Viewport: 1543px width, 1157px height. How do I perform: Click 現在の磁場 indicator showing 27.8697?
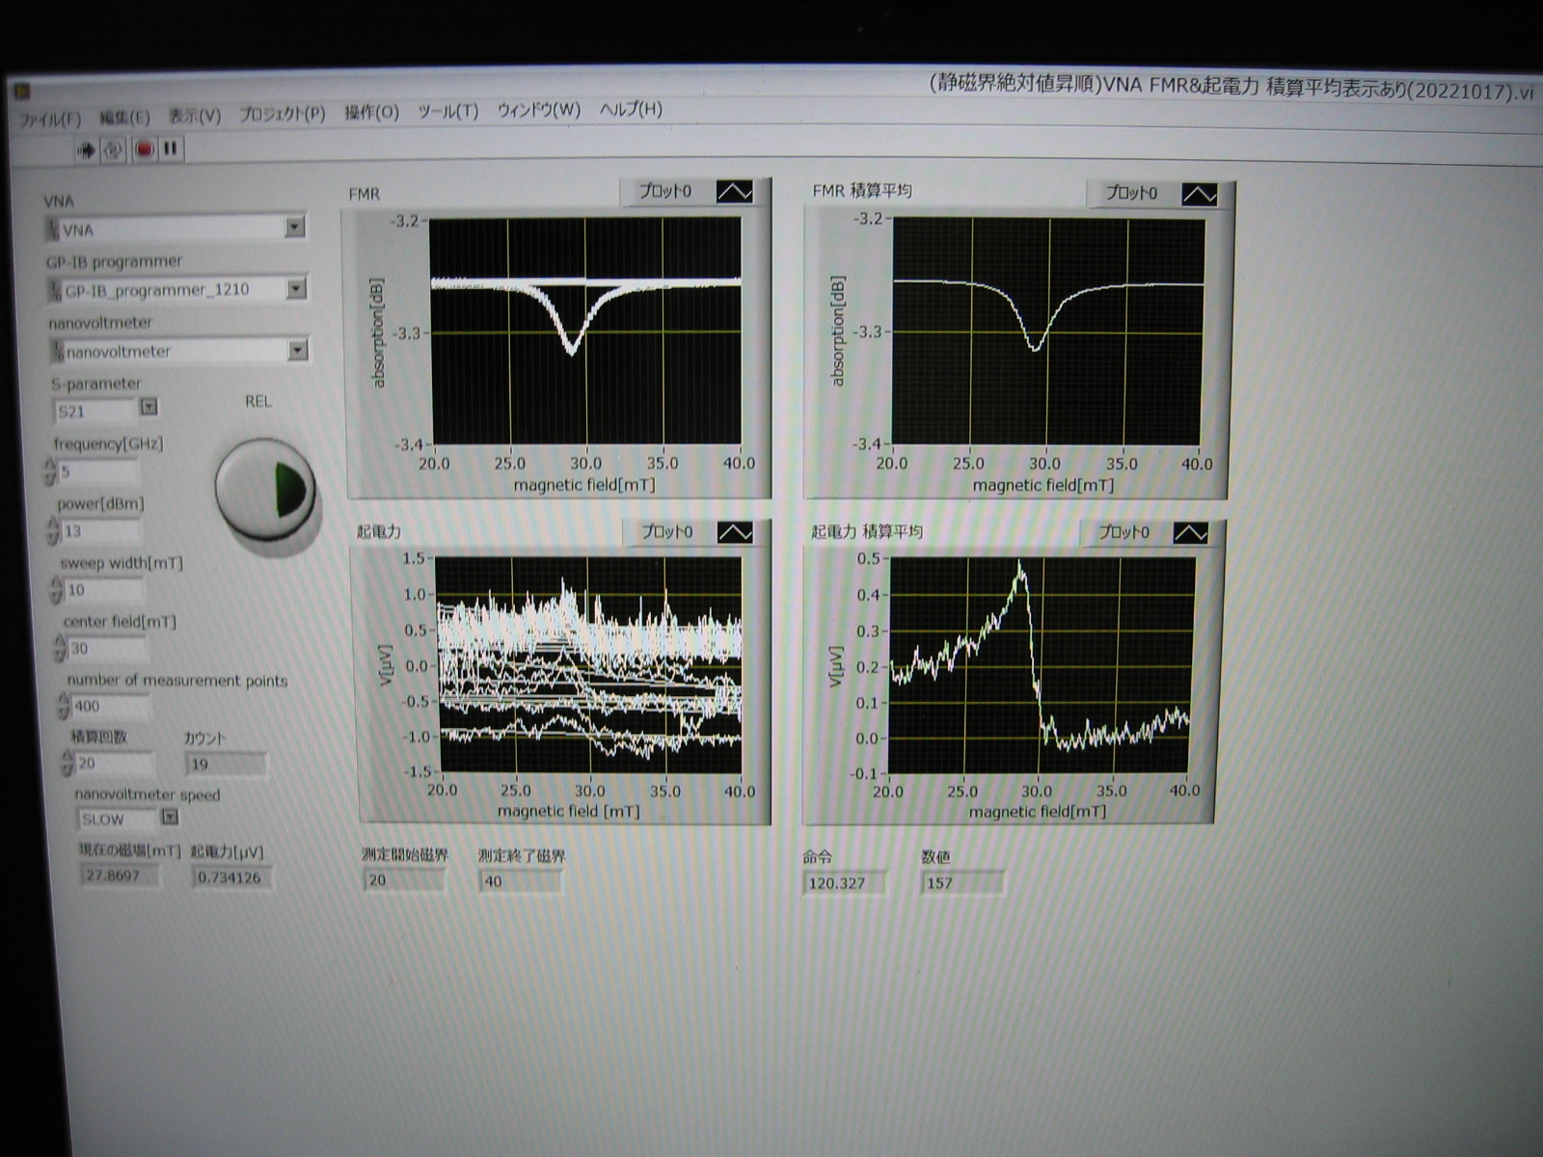(x=120, y=874)
